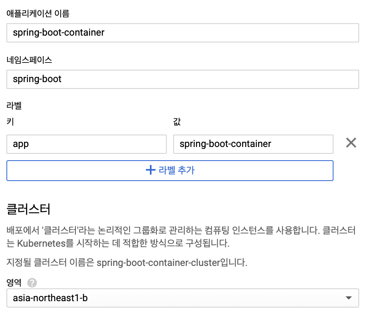The image size is (376, 322).
Task: Click the 라벨 추가 button
Action: point(170,170)
